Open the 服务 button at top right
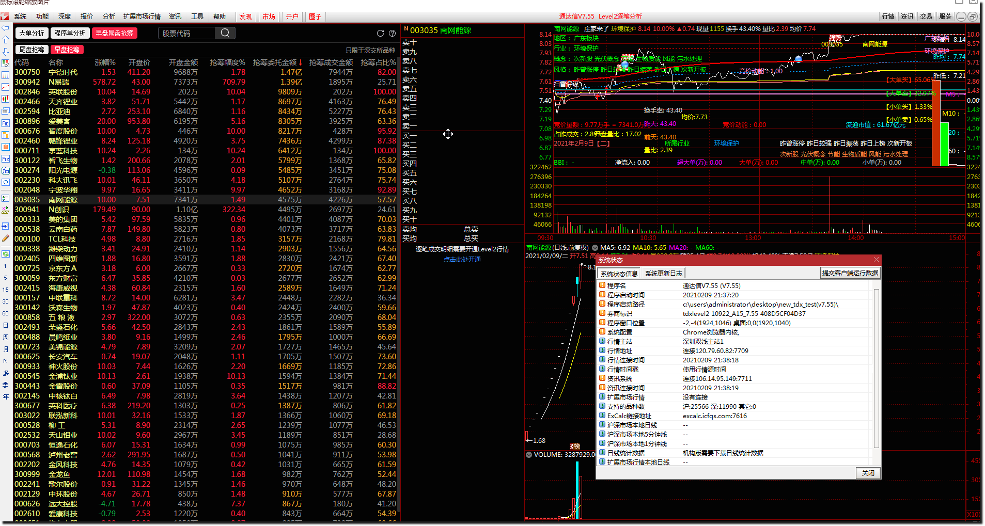985x526 pixels. [945, 17]
